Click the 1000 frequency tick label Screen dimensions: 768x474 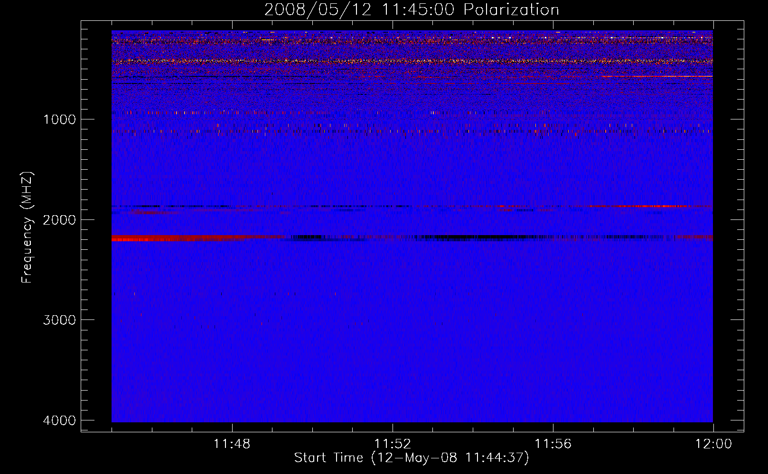(59, 119)
